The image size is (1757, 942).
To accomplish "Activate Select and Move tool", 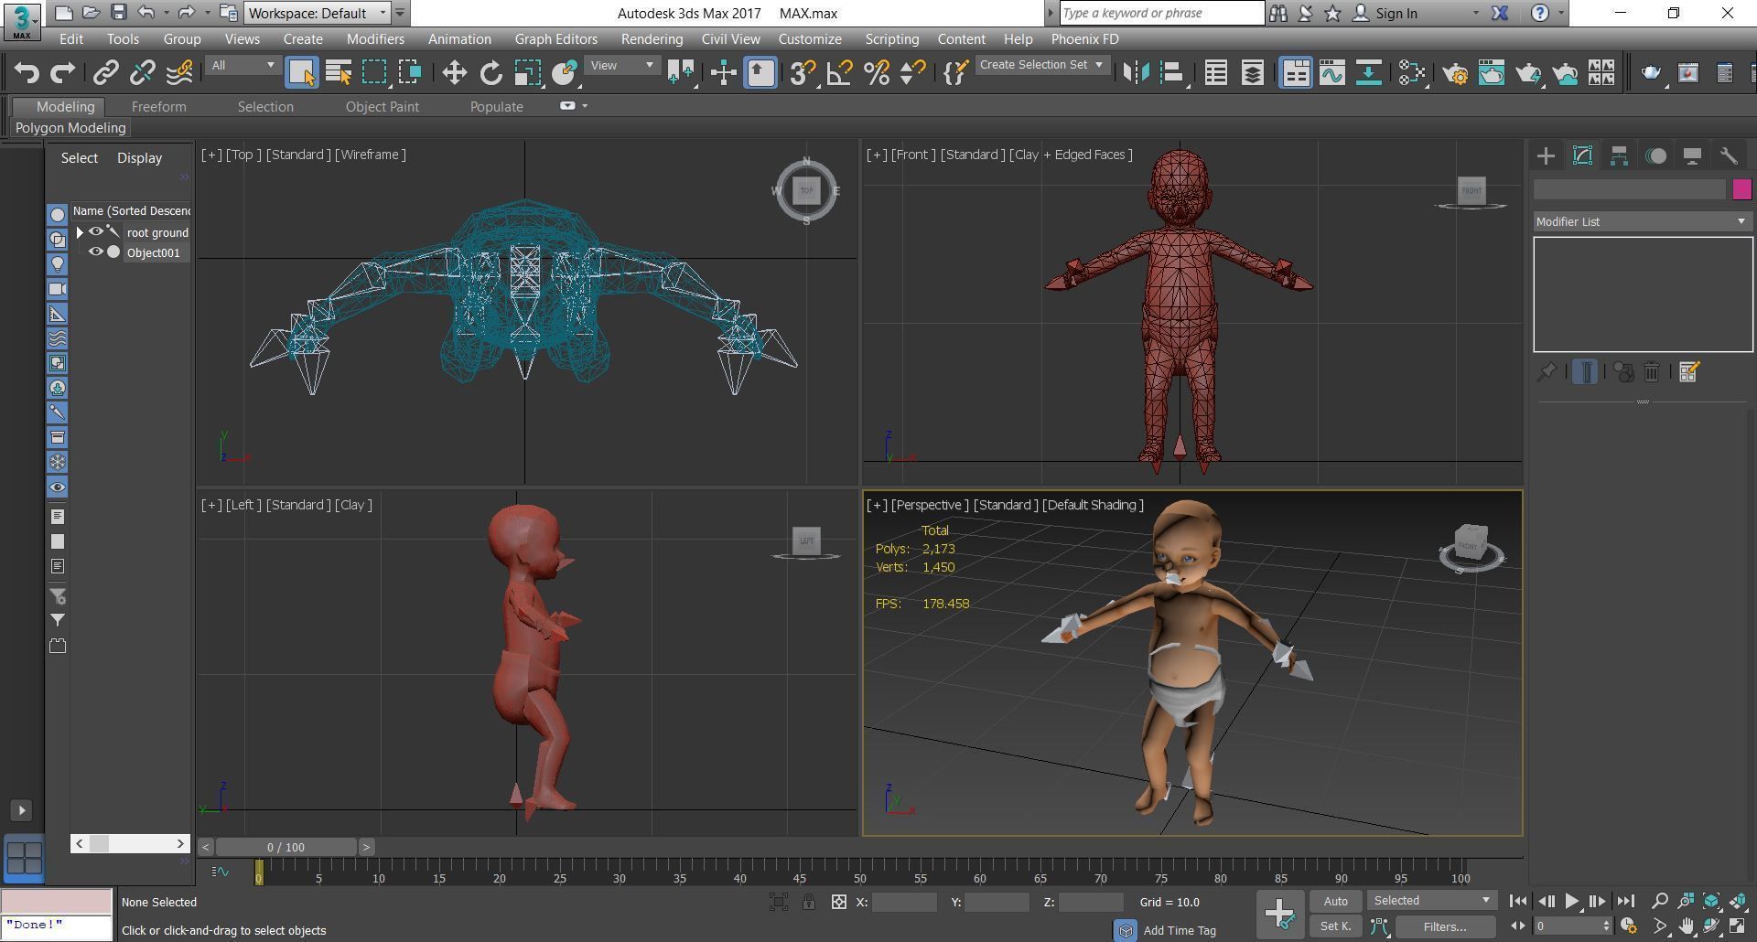I will (x=454, y=72).
